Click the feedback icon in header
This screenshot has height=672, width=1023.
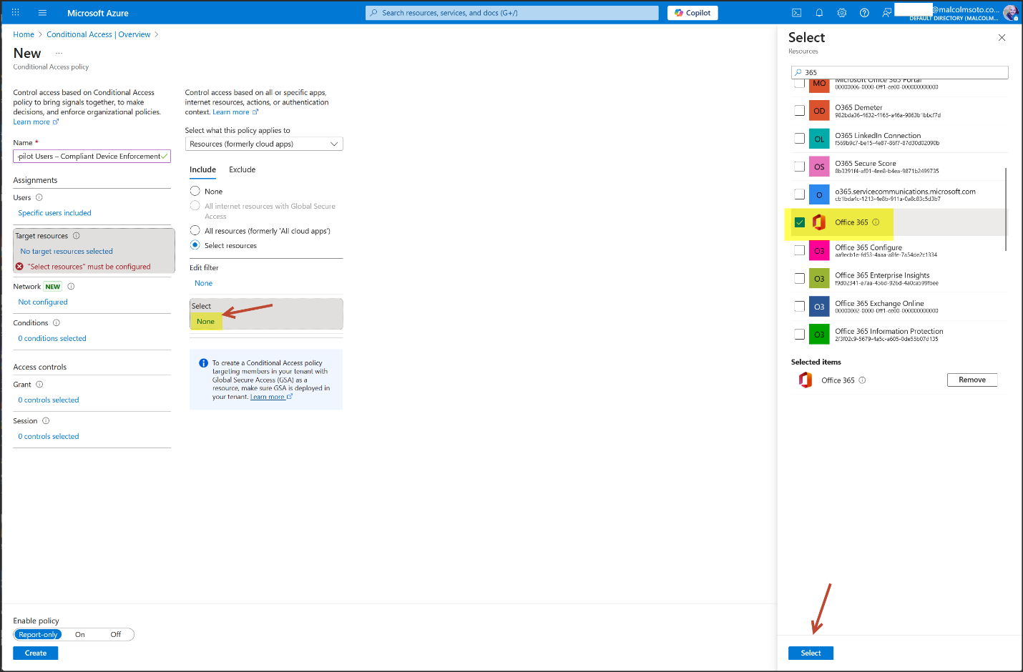[x=886, y=13]
